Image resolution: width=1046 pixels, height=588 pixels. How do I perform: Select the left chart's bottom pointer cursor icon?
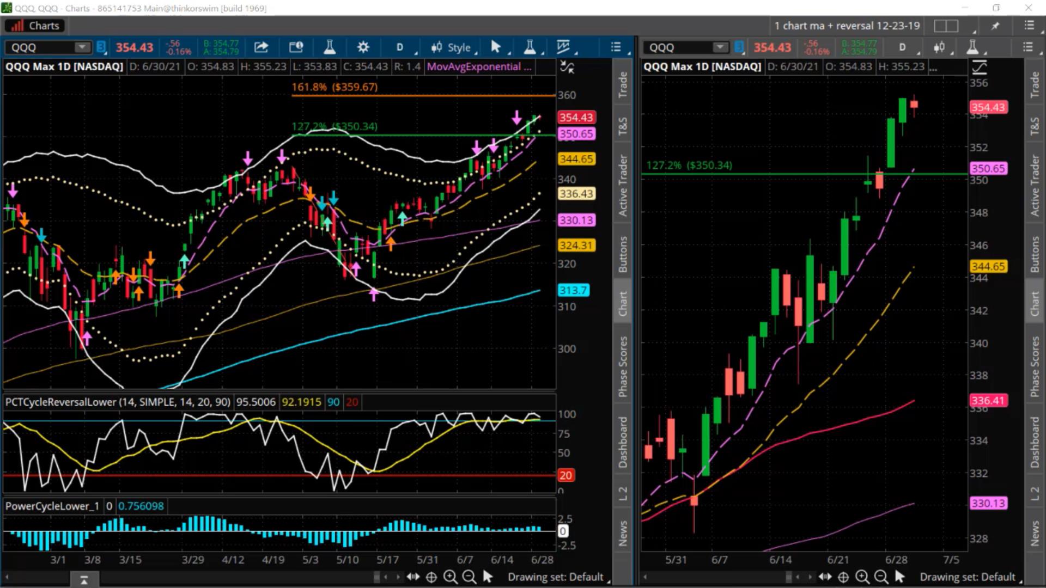(x=488, y=577)
